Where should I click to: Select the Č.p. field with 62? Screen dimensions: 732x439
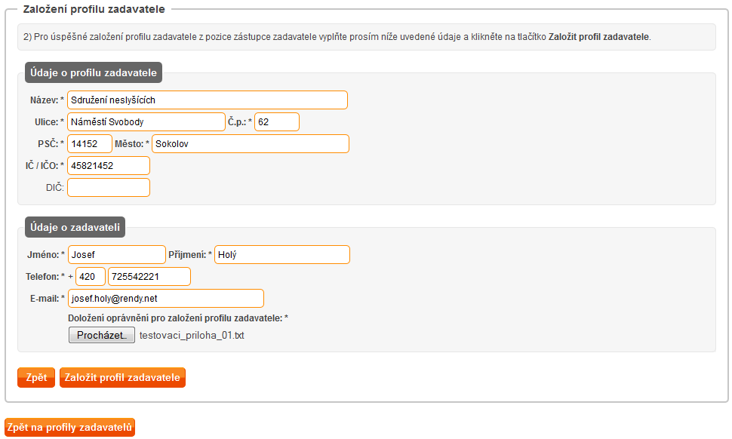[277, 121]
